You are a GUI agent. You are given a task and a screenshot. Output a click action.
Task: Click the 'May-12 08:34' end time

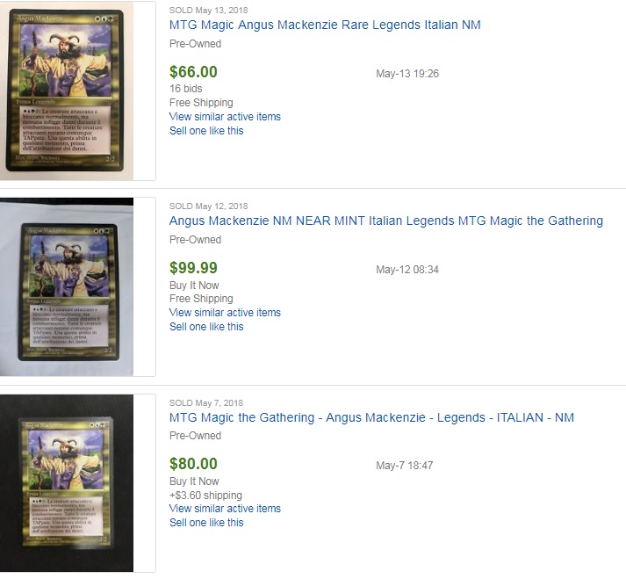pos(407,270)
